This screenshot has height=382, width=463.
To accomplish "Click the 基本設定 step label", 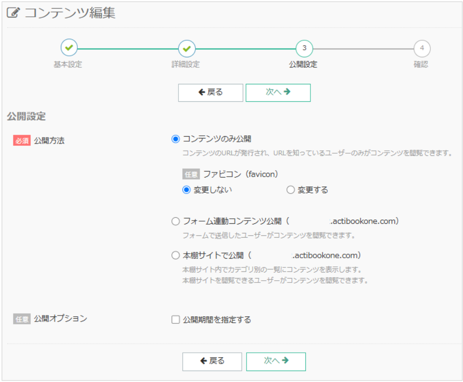I will click(x=68, y=64).
